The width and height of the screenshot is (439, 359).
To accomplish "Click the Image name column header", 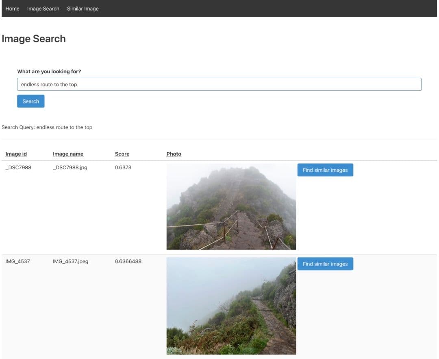I will [68, 154].
